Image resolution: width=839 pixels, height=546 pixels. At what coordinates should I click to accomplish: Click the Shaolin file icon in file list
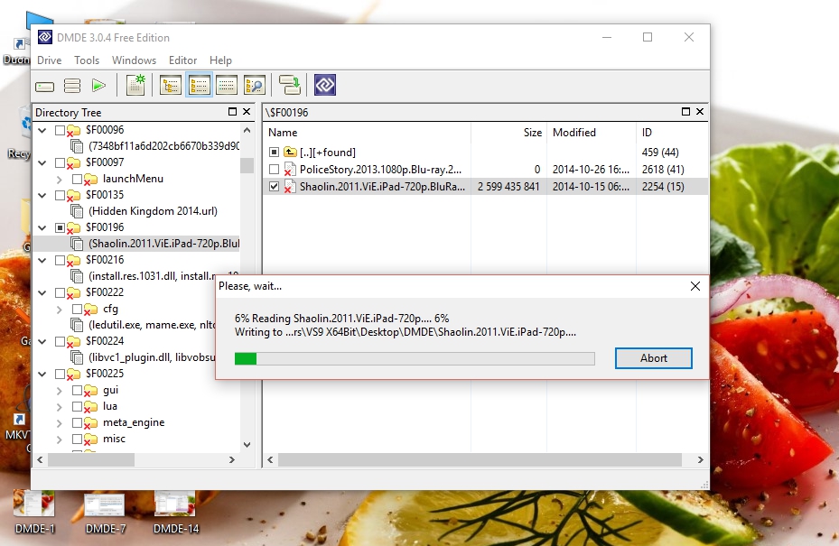click(290, 187)
